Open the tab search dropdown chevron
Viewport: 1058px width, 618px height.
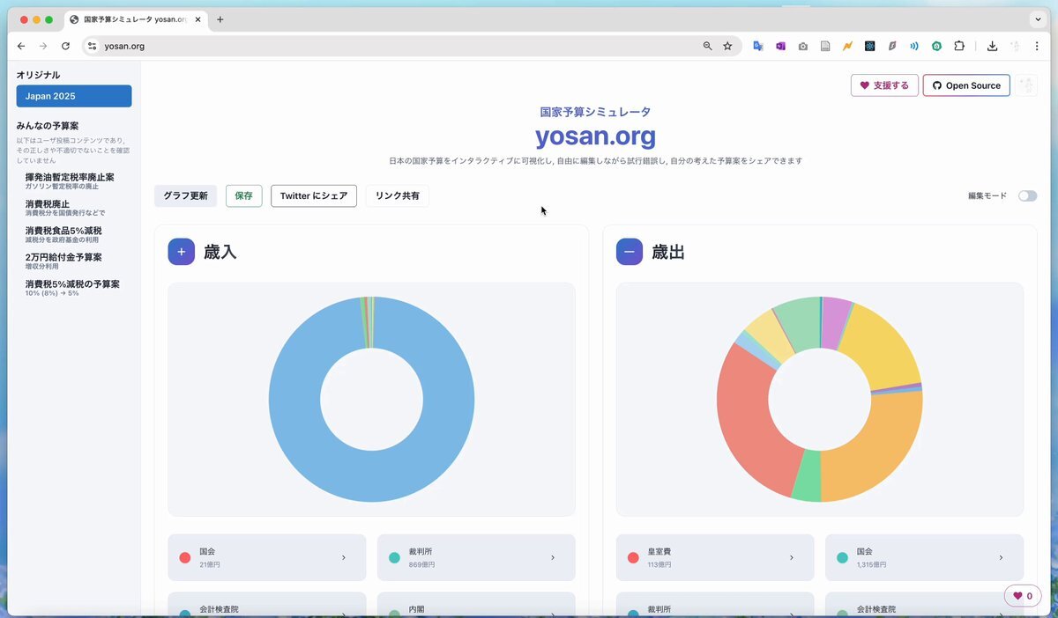[x=1038, y=19]
